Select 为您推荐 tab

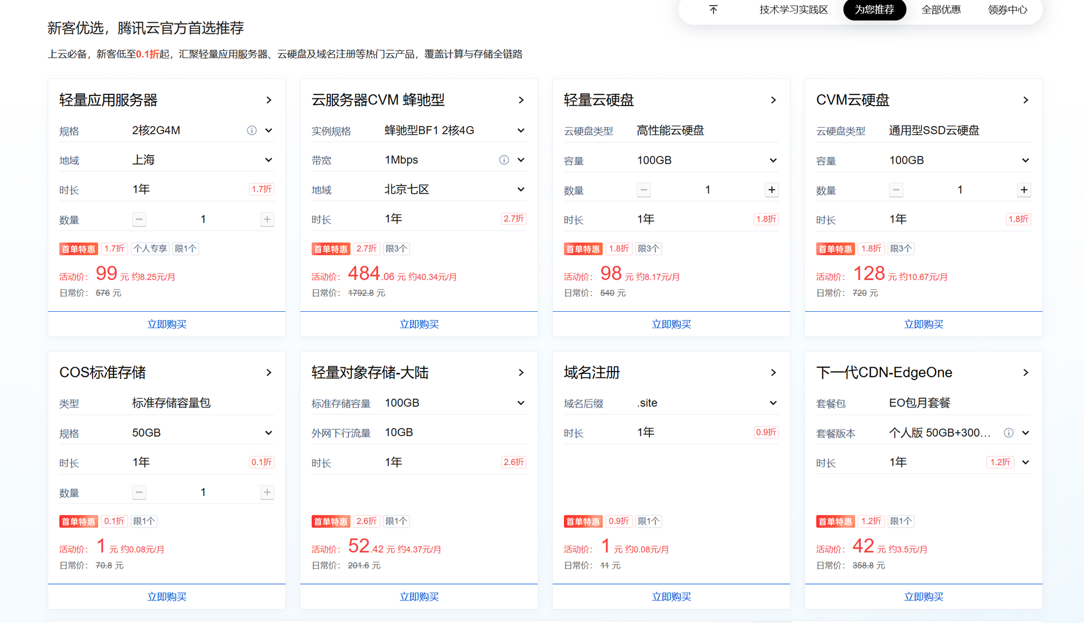[x=875, y=10]
